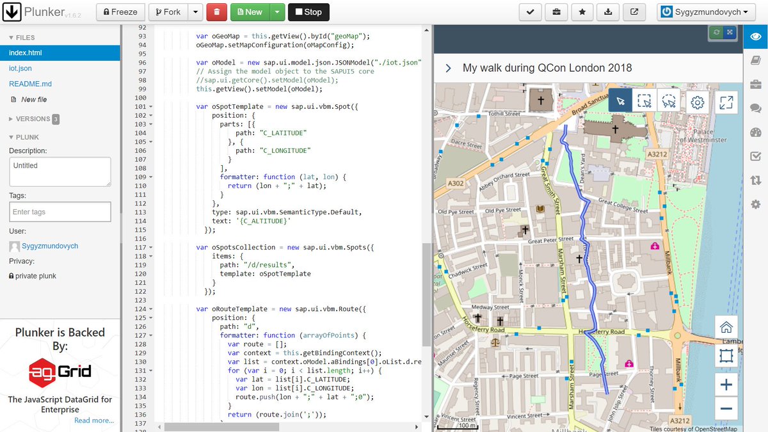Click the user avatar next to Sygyzmundovych link

tap(14, 246)
